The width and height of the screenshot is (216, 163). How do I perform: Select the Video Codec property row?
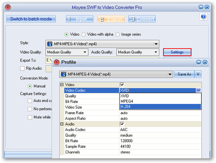[x=91, y=90]
